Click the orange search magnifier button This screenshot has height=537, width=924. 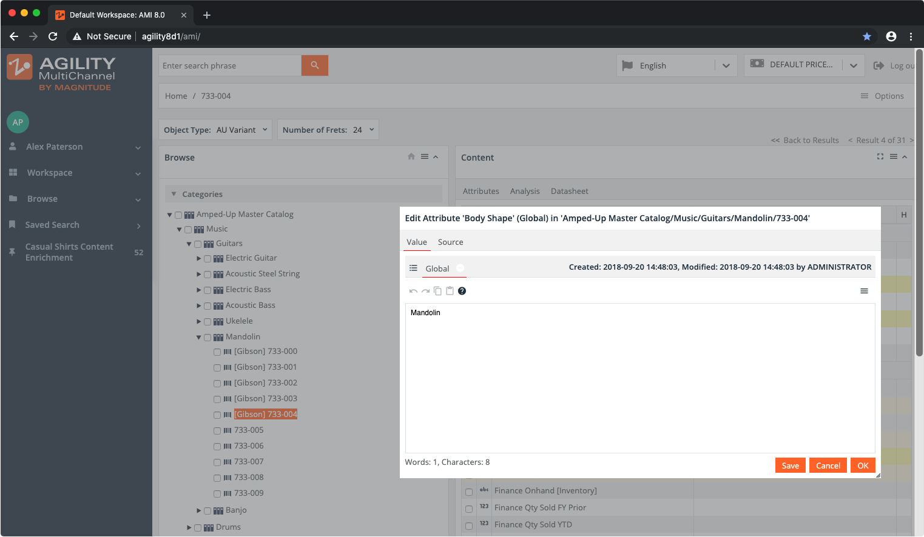314,65
